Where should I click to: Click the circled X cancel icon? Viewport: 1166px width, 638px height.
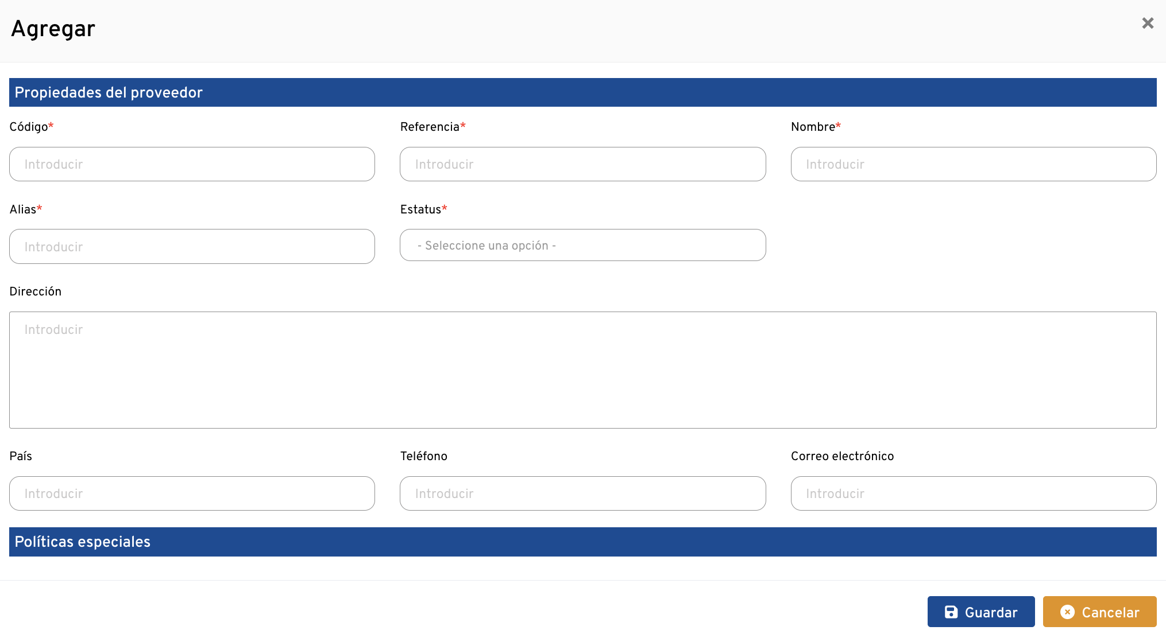[x=1067, y=612]
